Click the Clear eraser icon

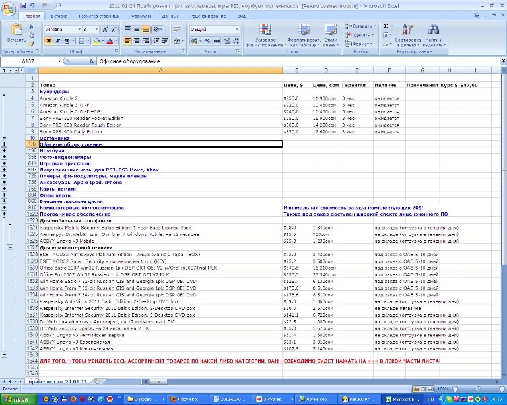386,44
